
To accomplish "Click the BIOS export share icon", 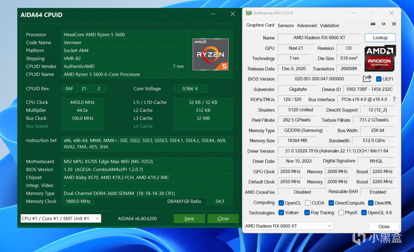I will click(x=367, y=79).
